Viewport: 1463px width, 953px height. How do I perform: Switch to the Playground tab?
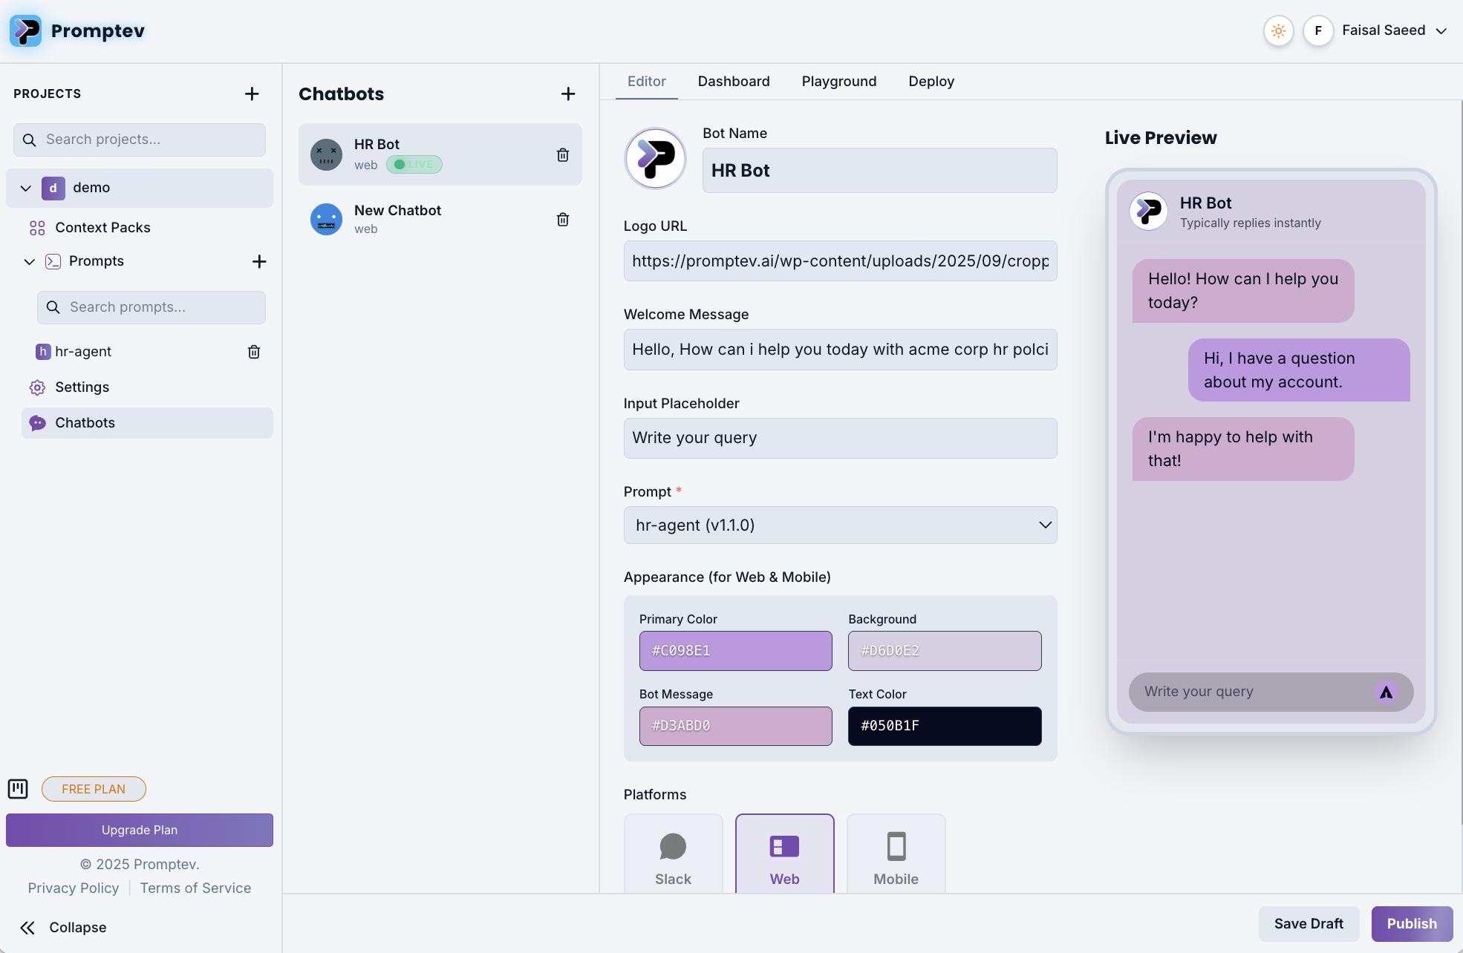[838, 82]
